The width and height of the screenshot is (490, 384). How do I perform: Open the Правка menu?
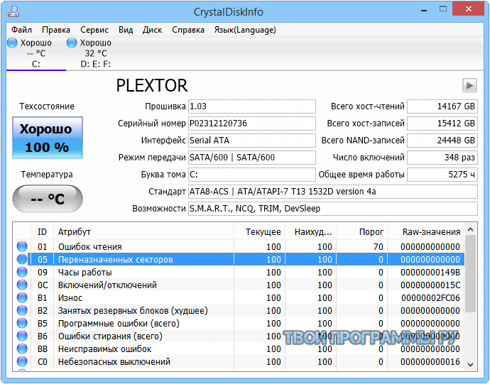point(56,30)
